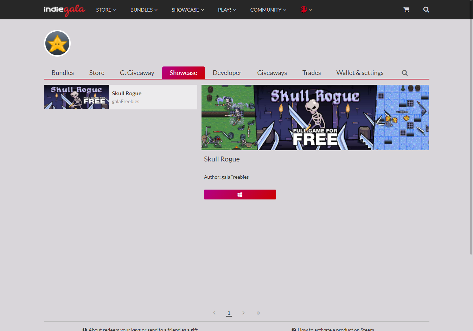Screen dimensions: 473x331
Task: Switch to the Developer tab
Action: coord(227,73)
